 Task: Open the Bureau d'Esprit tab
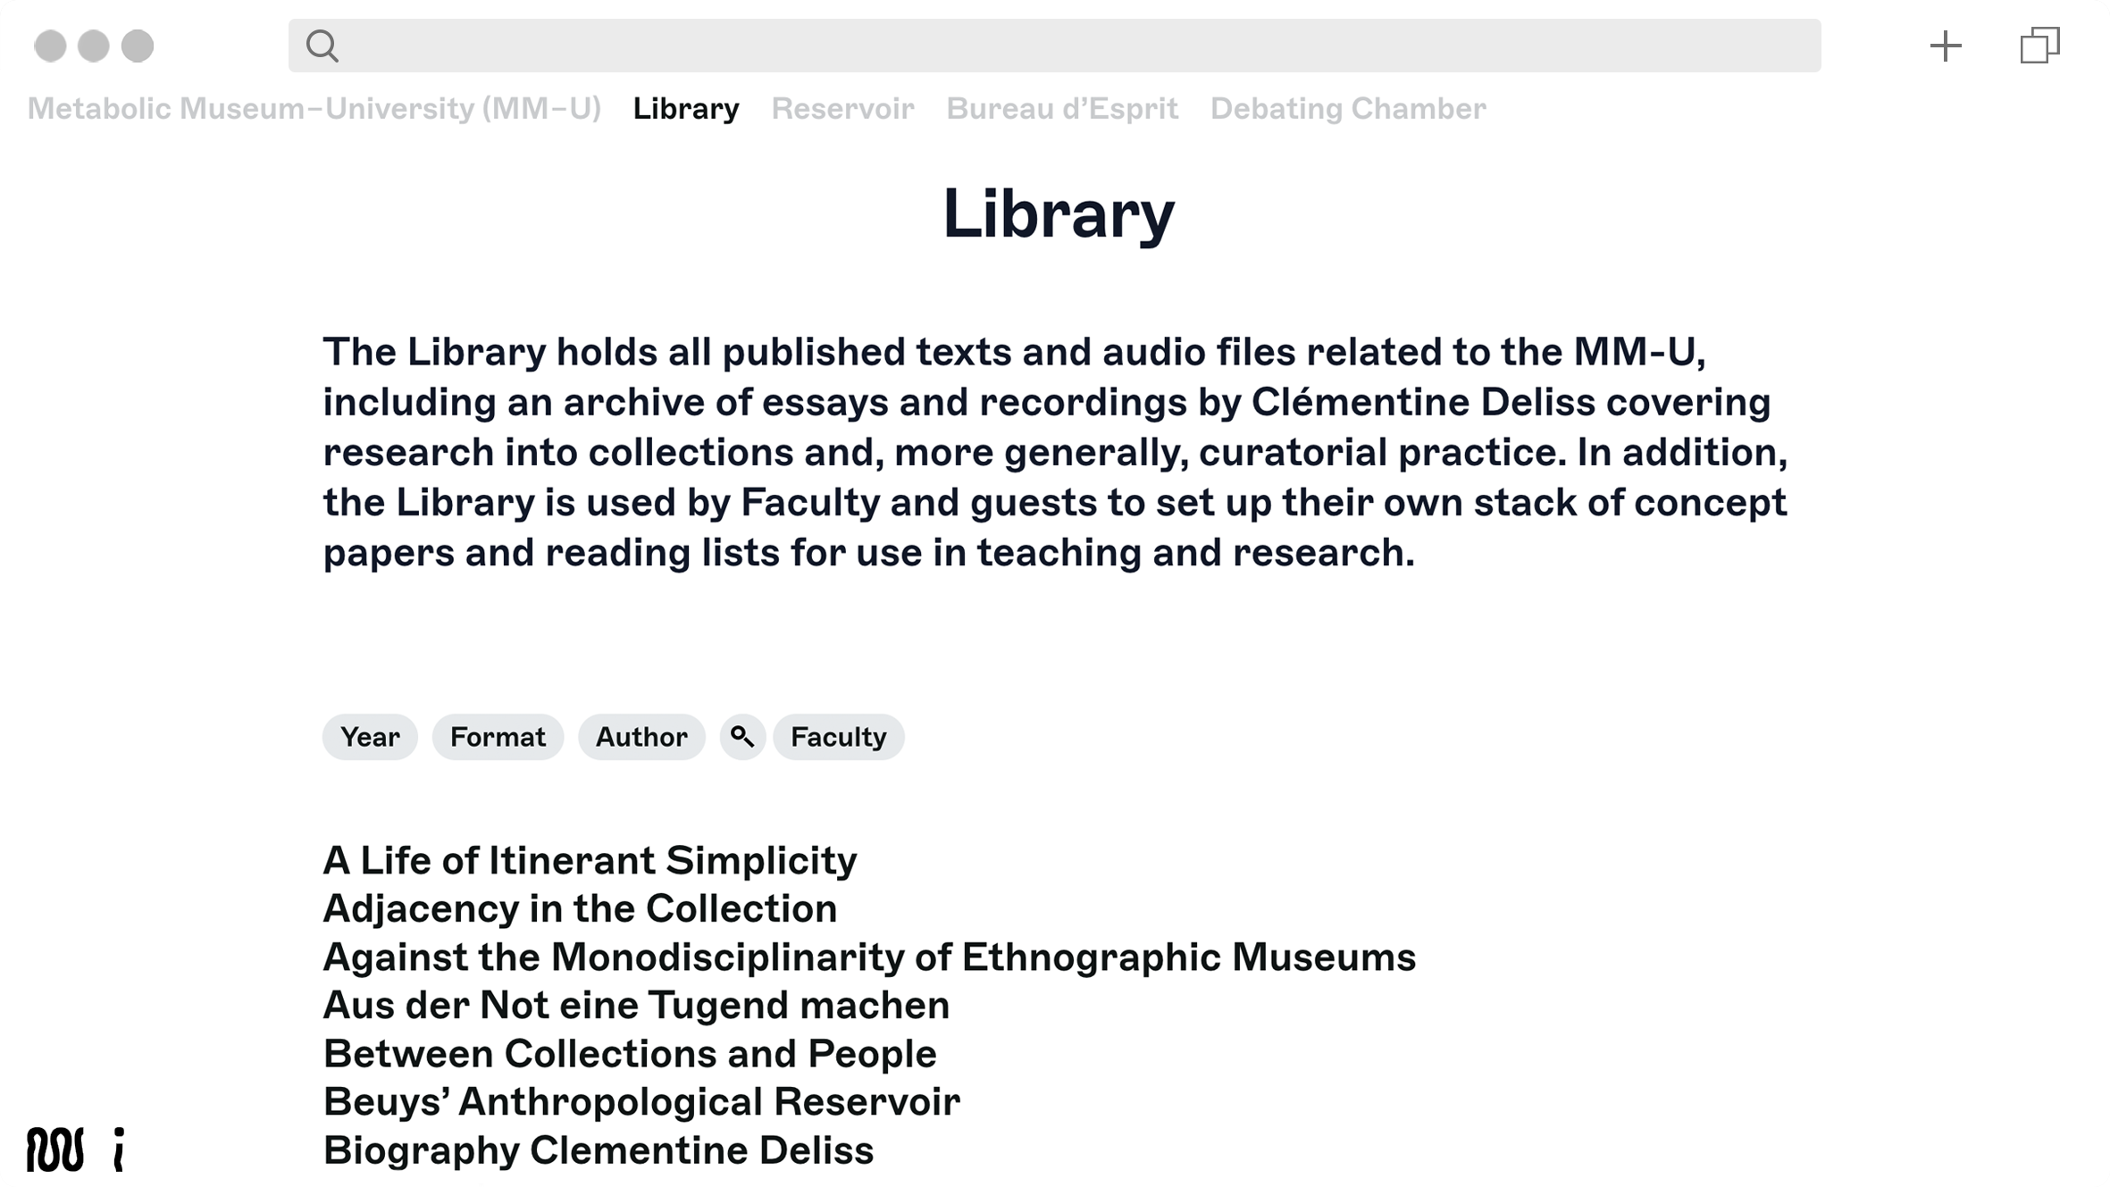point(1061,109)
